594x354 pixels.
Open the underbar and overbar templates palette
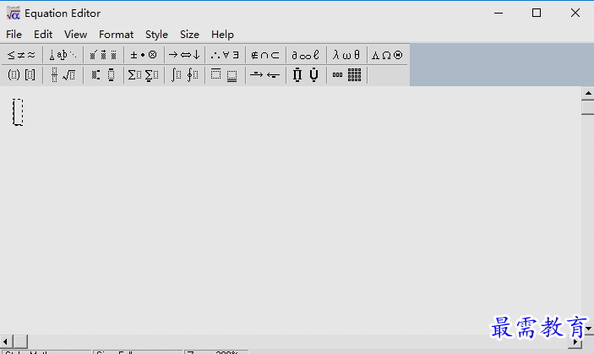pos(225,75)
